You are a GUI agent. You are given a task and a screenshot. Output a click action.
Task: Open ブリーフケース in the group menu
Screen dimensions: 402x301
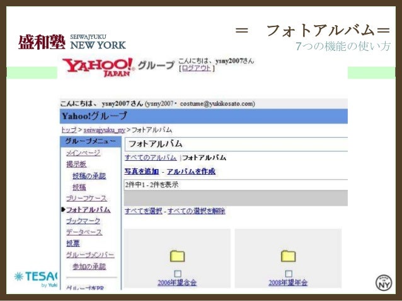pyautogui.click(x=87, y=199)
